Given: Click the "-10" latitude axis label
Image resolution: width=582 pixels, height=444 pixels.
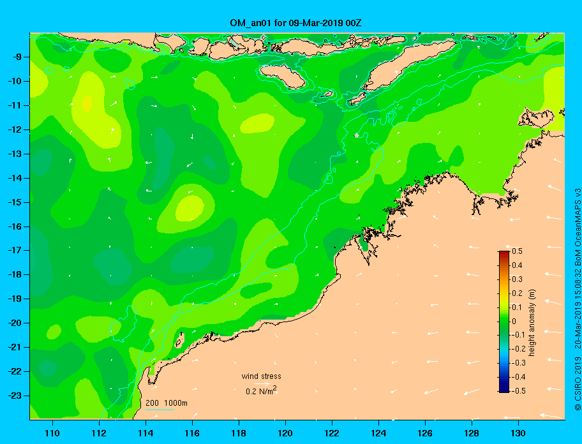Looking at the screenshot, I should (14, 81).
